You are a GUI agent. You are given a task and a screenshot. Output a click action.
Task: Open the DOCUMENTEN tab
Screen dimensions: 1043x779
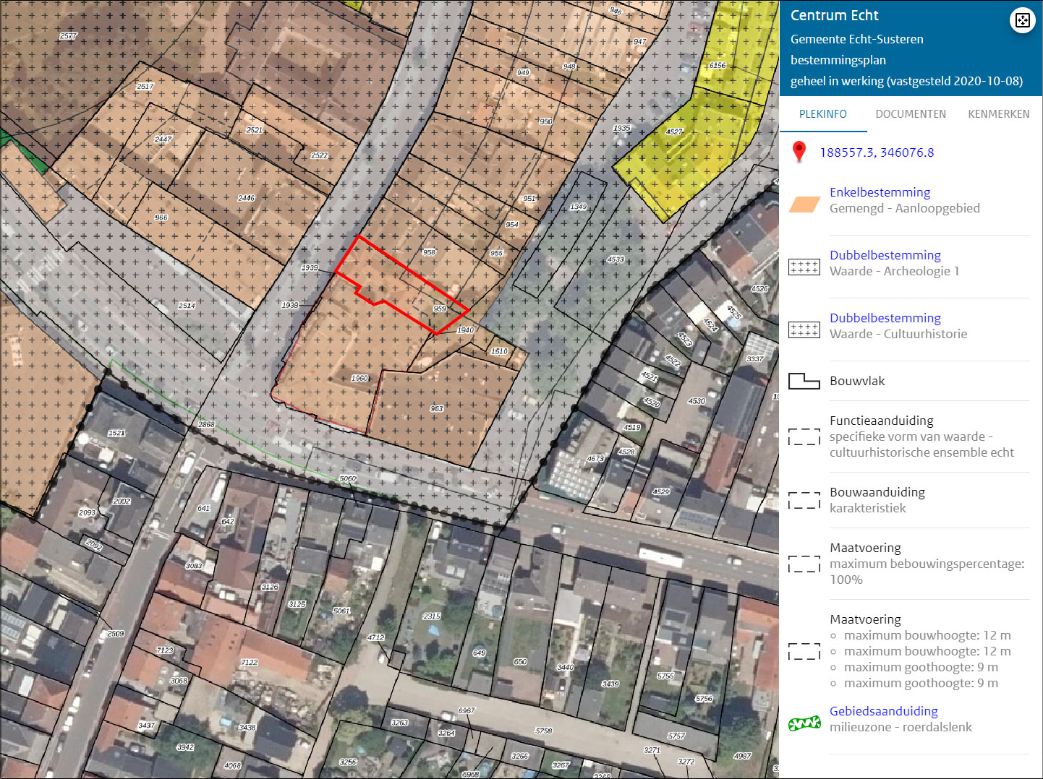[x=911, y=114]
